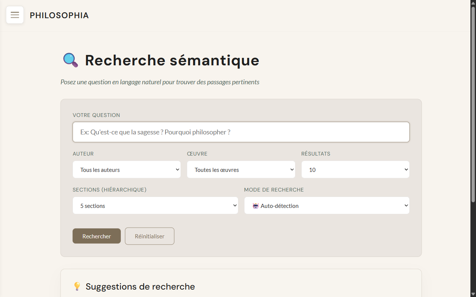Click the Réinitialiser button
Viewport: 476px width, 297px height.
coord(149,236)
